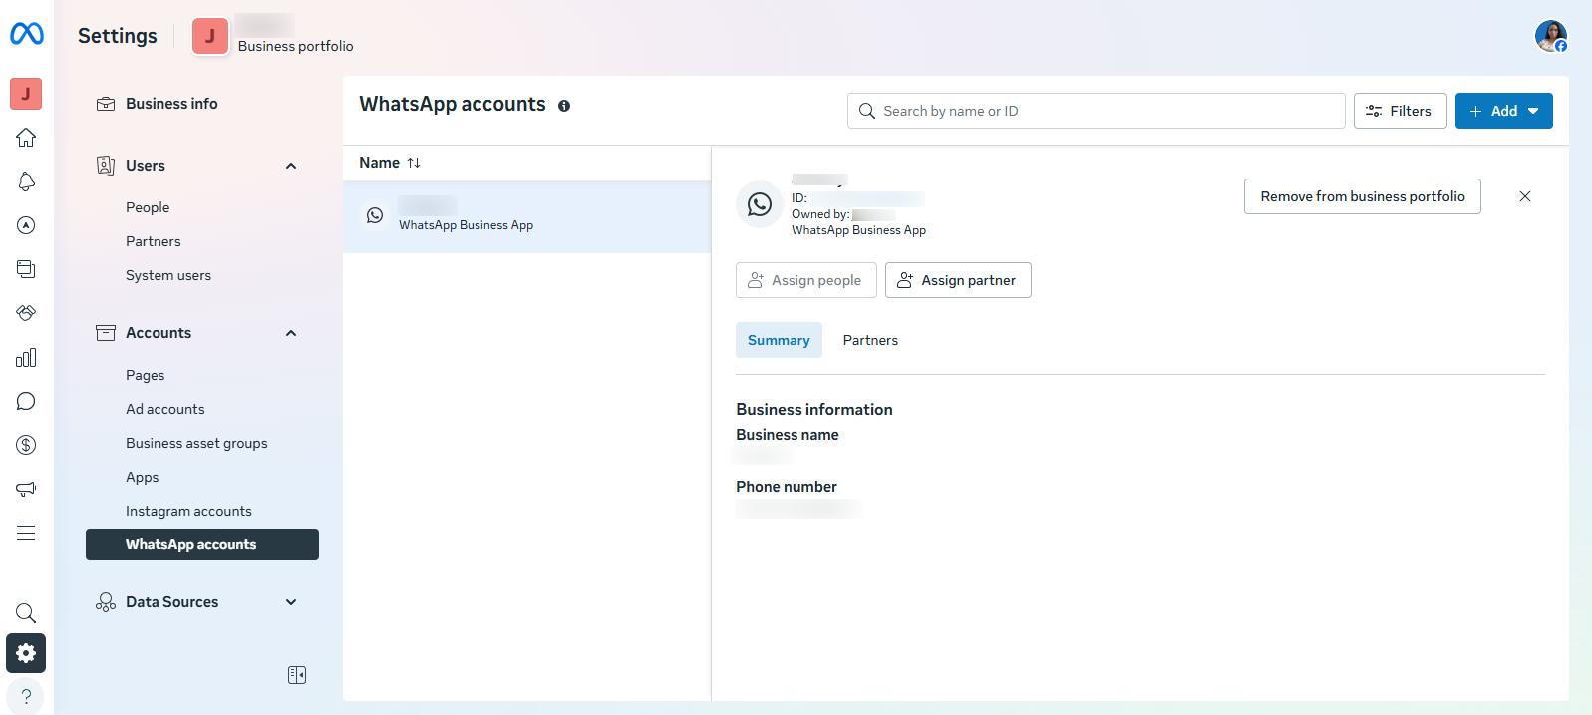Click the Business portfolio label in header
Viewport: 1592px width, 715px height.
click(x=295, y=46)
